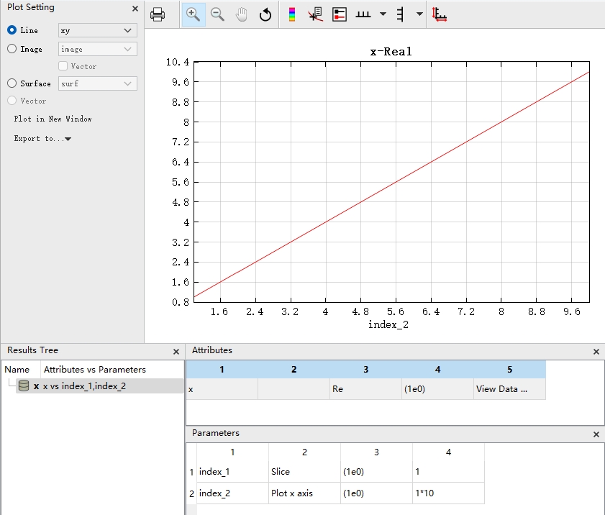Click the x-Real plot title
This screenshot has width=605, height=515.
tap(391, 51)
